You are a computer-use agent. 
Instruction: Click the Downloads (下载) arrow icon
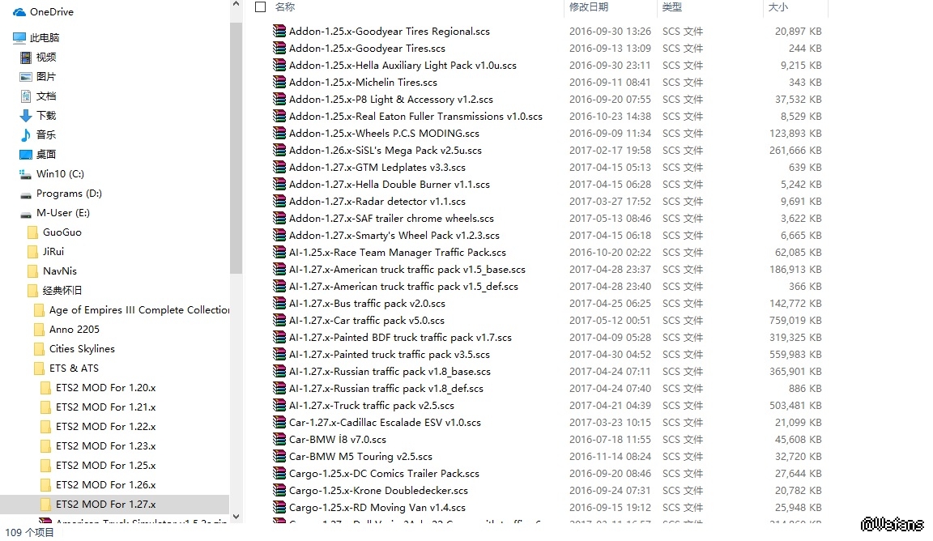tap(26, 116)
